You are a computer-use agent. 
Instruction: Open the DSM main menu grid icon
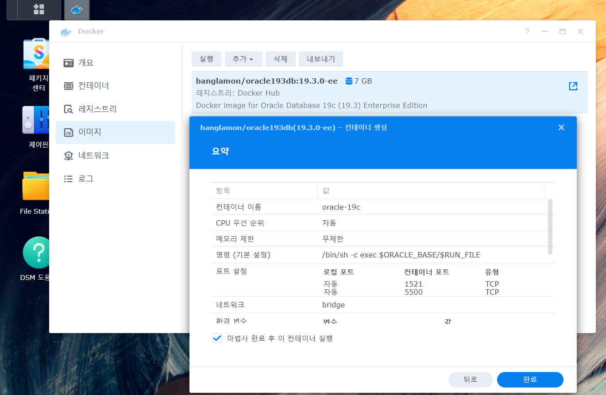pos(39,9)
